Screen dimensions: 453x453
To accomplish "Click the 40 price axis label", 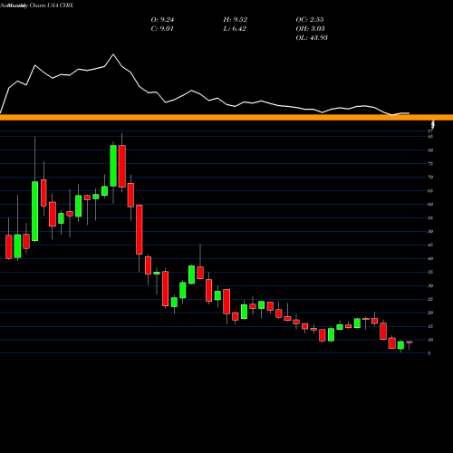I will 430,258.
